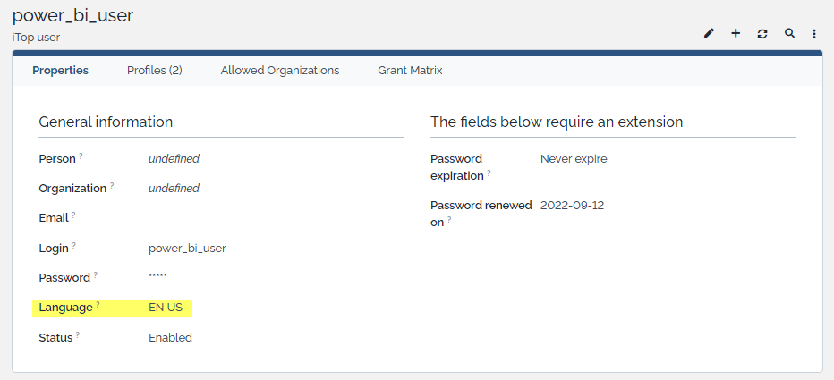Click the help mark next to Email
Image resolution: width=834 pixels, height=380 pixels.
click(x=73, y=215)
